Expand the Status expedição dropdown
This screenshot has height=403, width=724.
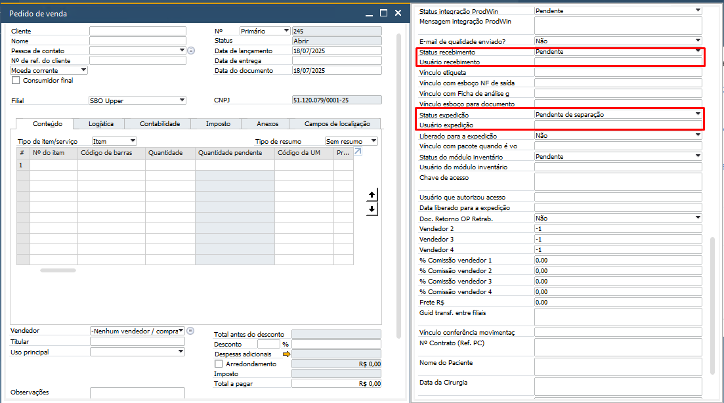coord(698,114)
